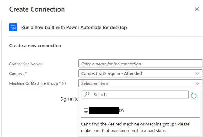Click the 'Can't find the desired machine' help message
The image size is (203, 137).
coord(135,127)
